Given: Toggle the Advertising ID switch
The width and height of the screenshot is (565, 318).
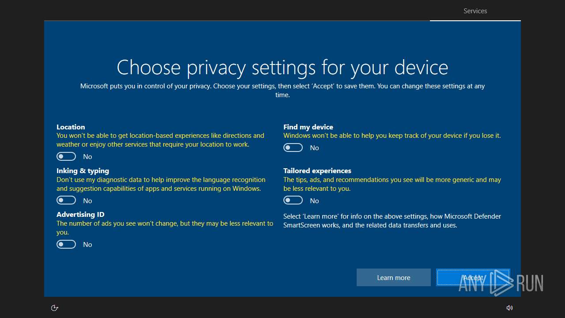Looking at the screenshot, I should pyautogui.click(x=66, y=244).
